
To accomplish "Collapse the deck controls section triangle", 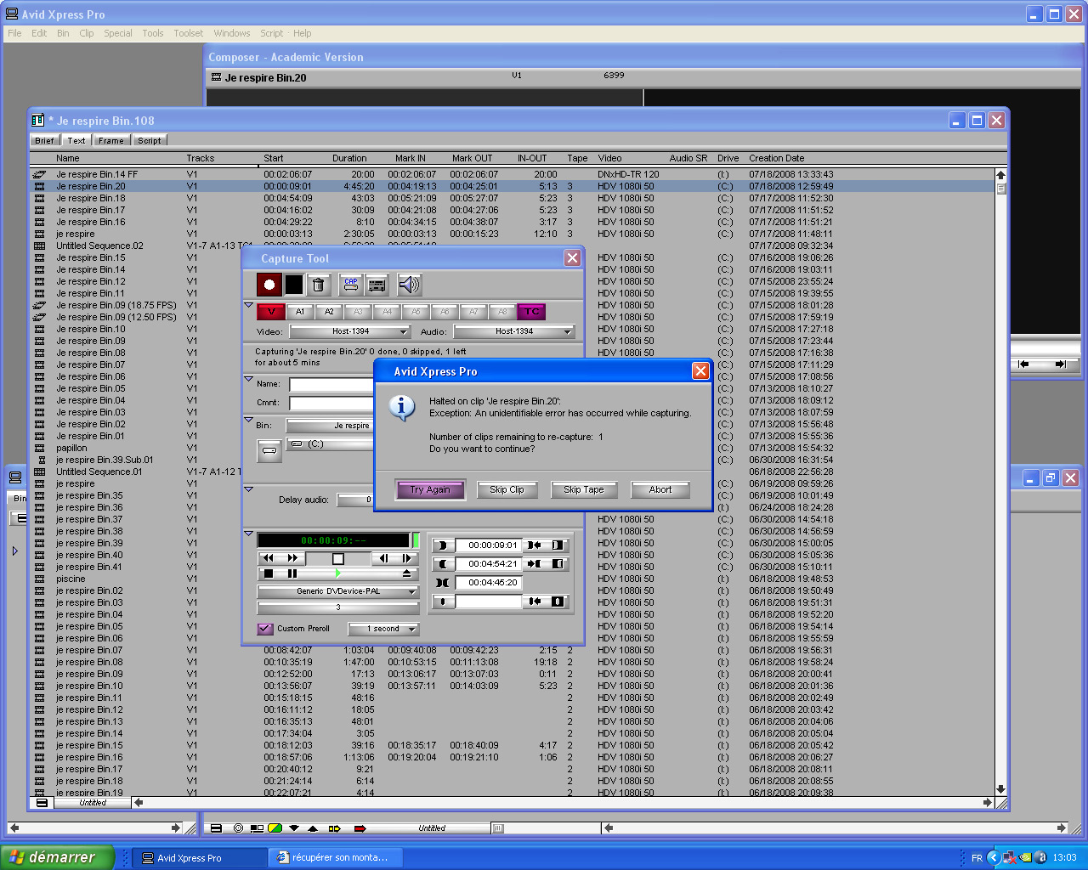I will pos(249,534).
